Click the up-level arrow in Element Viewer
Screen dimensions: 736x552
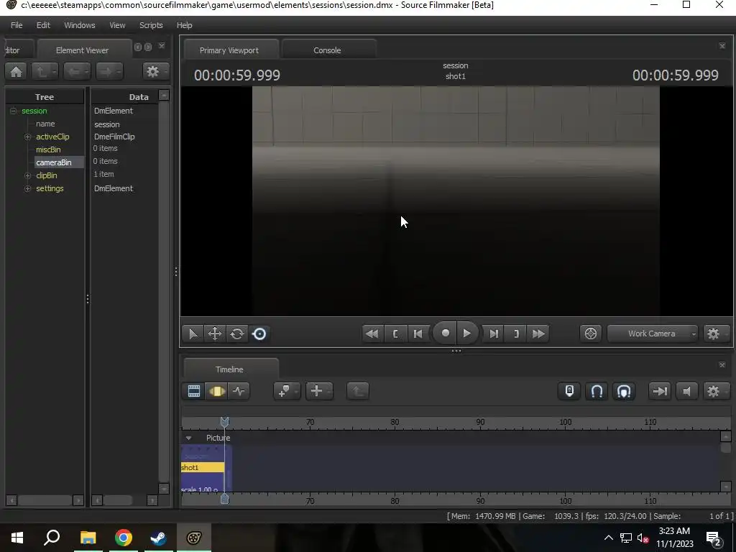[45, 71]
